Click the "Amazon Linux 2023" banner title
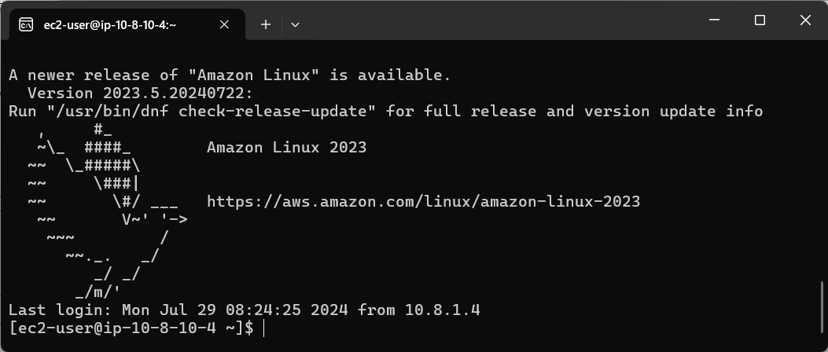This screenshot has width=828, height=352. (287, 147)
